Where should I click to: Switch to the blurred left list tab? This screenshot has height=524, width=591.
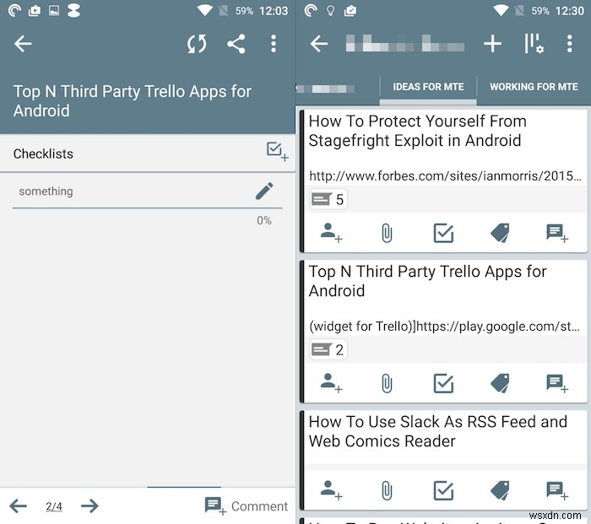pyautogui.click(x=327, y=89)
